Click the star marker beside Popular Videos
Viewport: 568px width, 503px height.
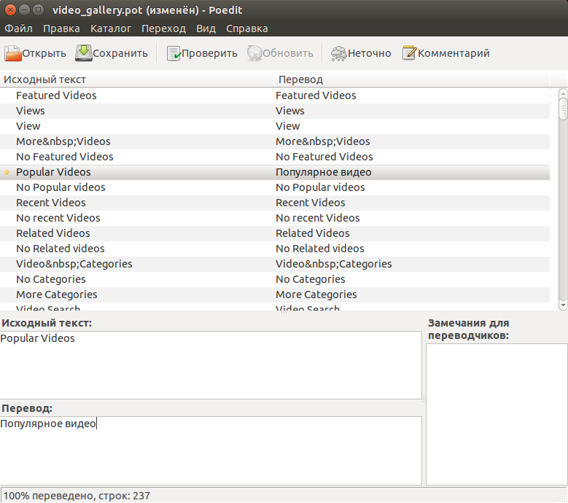pos(7,173)
